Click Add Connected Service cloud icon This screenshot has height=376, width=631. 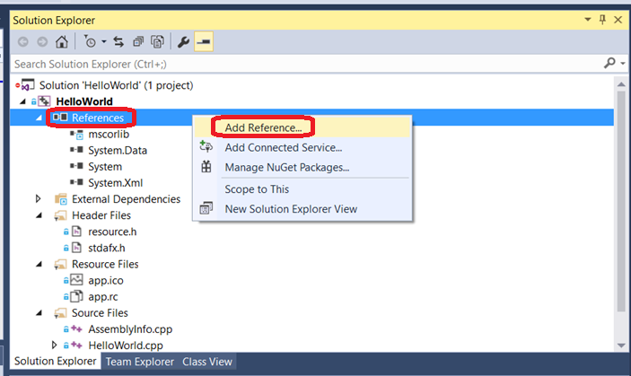(x=206, y=146)
